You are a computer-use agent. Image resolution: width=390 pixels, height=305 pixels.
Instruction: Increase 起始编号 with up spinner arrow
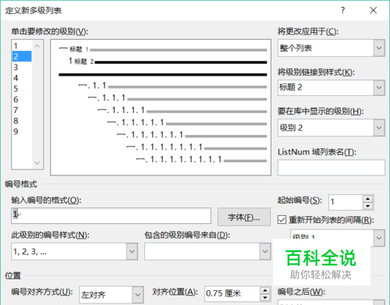tap(368, 199)
